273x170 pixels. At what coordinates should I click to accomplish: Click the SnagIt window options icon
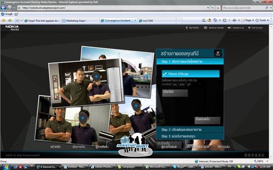(16, 14)
